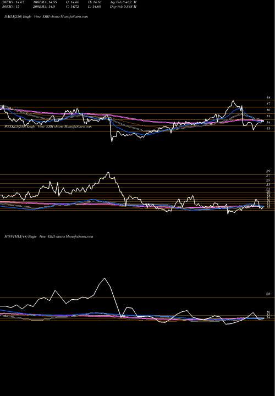Click the 100EMA: 14.89 value
Image resolution: width=275 pixels, height=396 pixels.
coord(45,2)
